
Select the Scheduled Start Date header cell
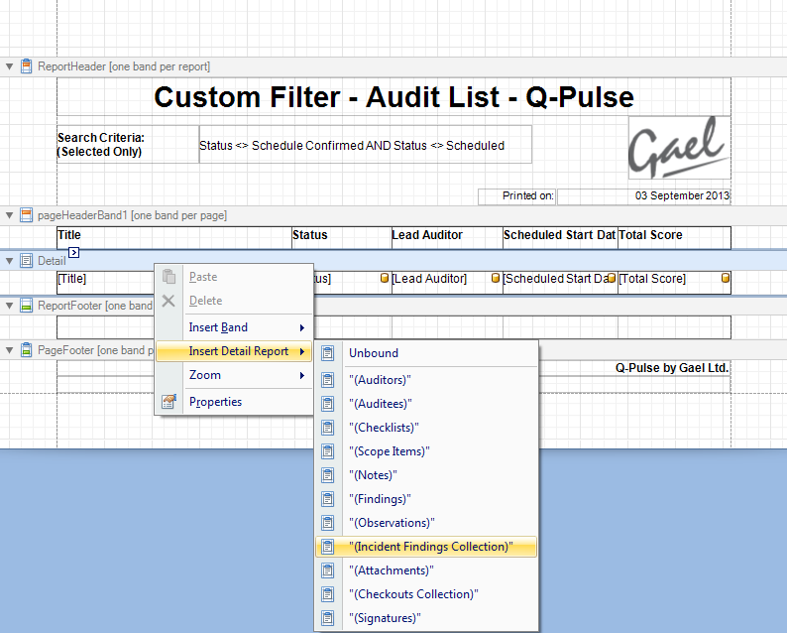(x=560, y=238)
